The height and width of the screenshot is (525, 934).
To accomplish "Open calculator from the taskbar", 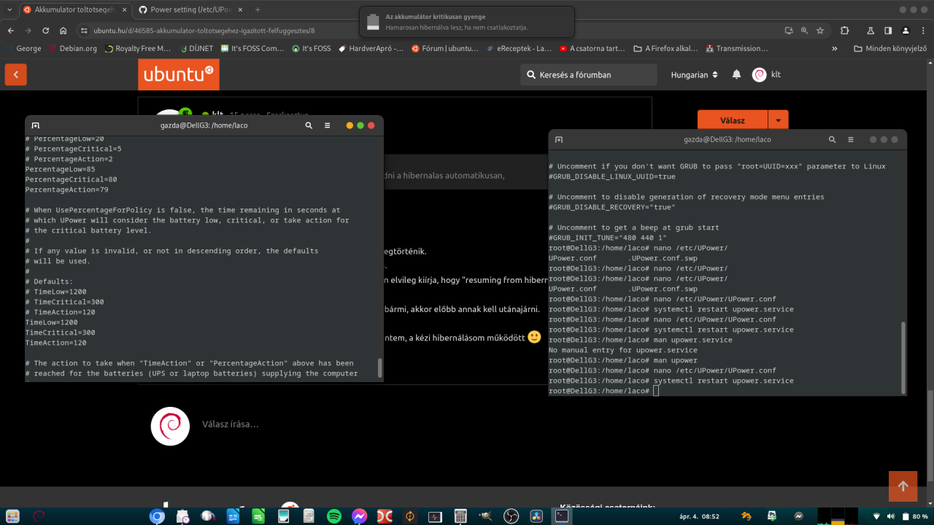I will pos(460,516).
